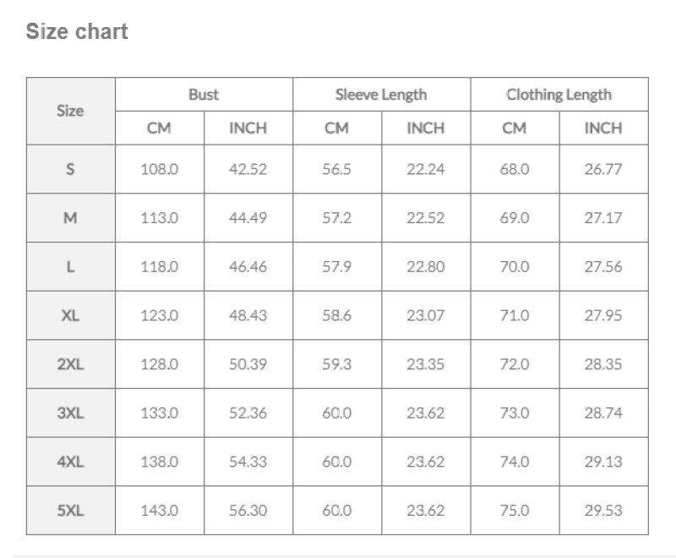This screenshot has width=676, height=558.
Task: Select the M size row label
Action: pyautogui.click(x=70, y=218)
